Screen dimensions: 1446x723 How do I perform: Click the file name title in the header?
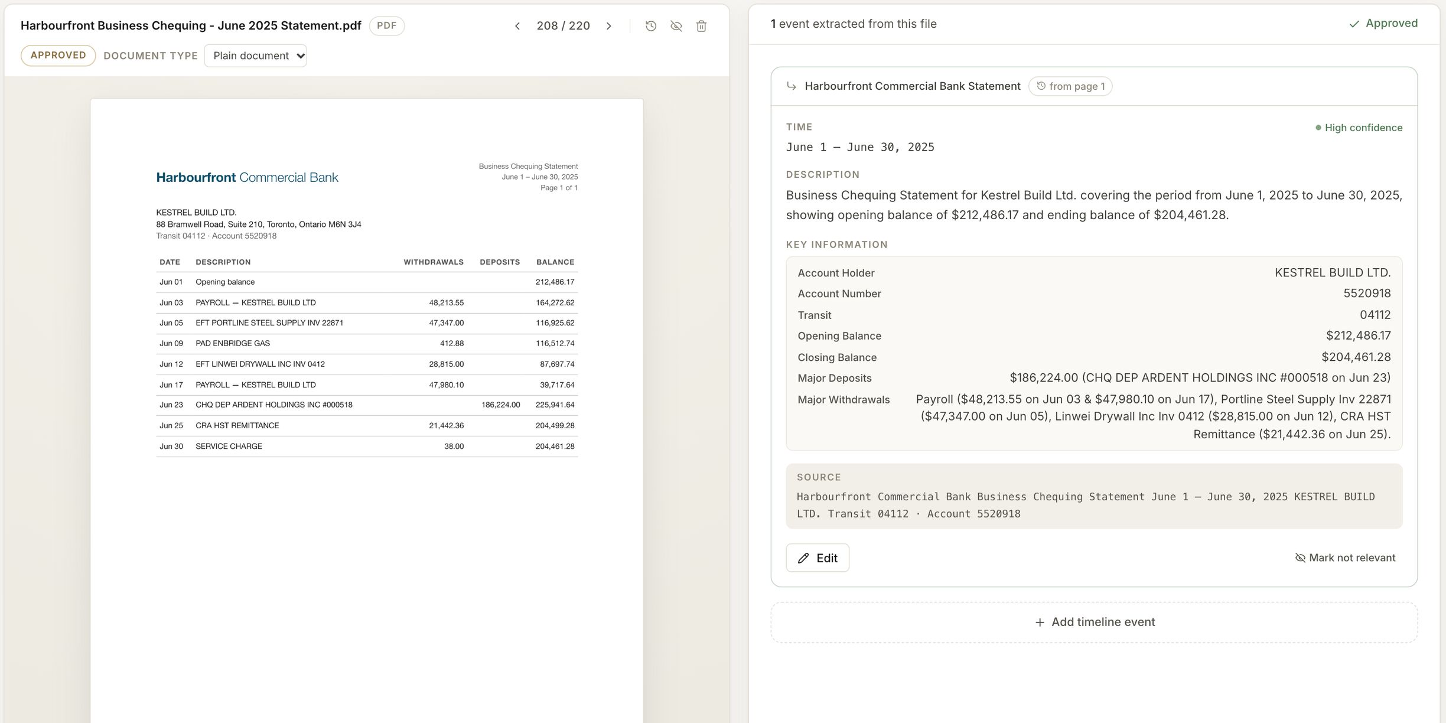(x=191, y=26)
